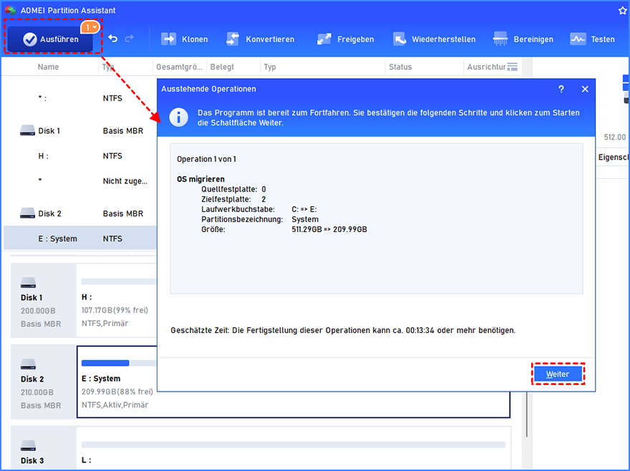Screen dimensions: 630x471
Task: Open help for the Ausstehende Operationen dialog
Action: [561, 89]
